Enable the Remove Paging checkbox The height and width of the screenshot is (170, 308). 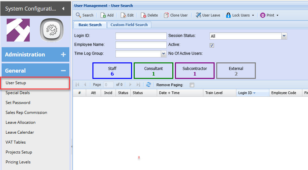tap(192, 85)
